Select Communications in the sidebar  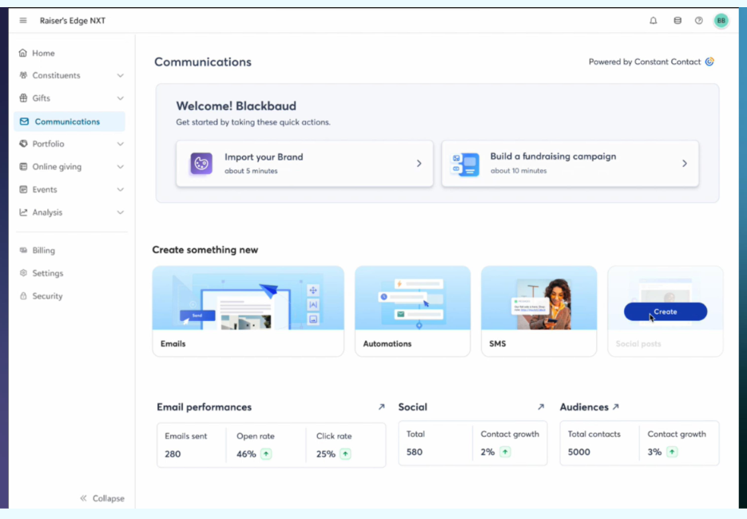click(x=69, y=121)
